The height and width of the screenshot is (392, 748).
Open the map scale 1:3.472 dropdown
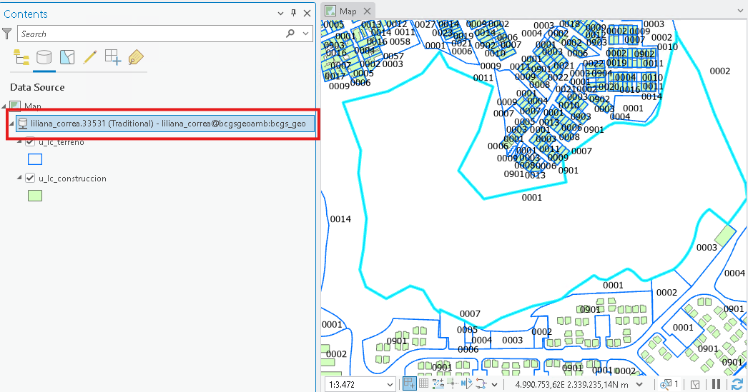coord(390,384)
